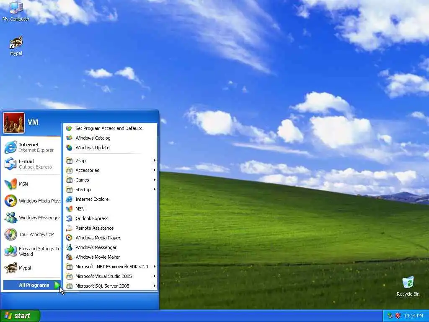429x322 pixels.
Task: Click the Remote Assistance icon
Action: 69,228
